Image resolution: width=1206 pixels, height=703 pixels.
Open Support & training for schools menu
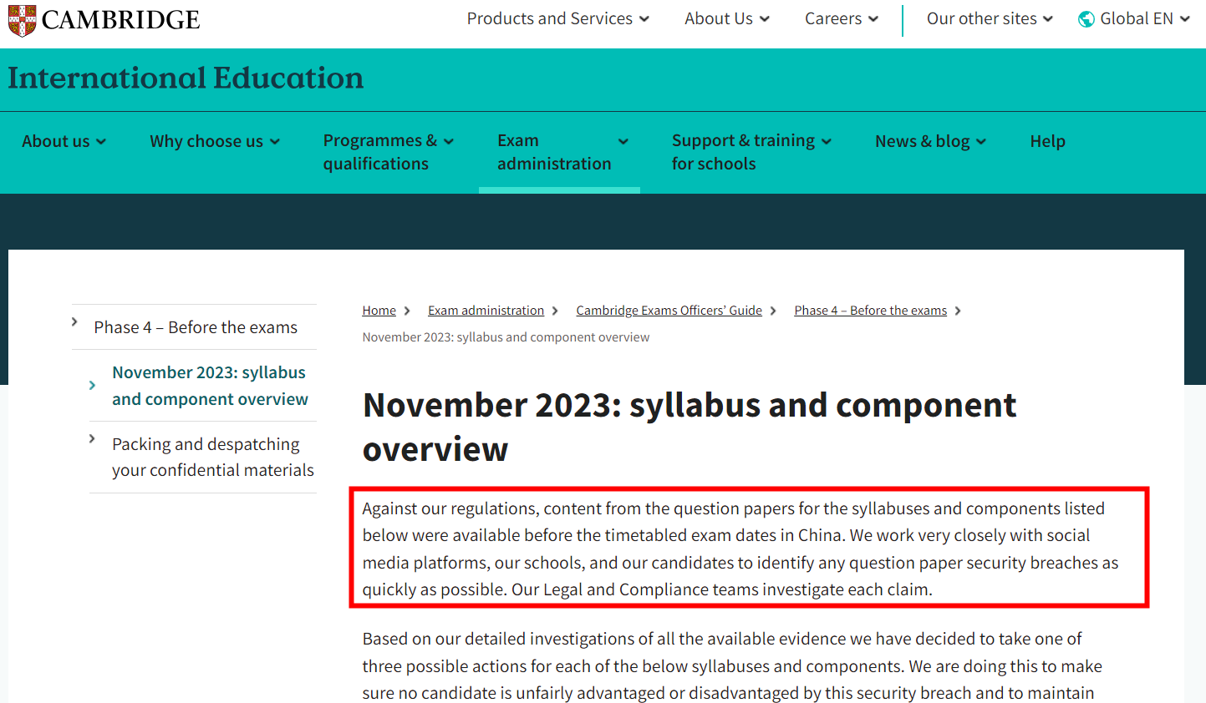click(x=752, y=152)
